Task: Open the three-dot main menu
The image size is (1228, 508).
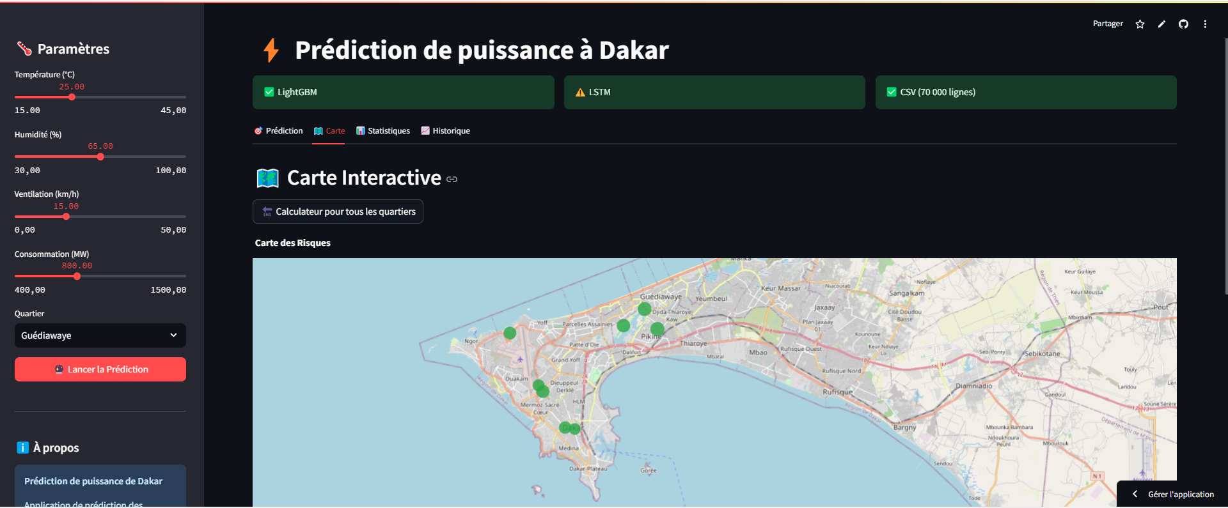Action: (1205, 24)
